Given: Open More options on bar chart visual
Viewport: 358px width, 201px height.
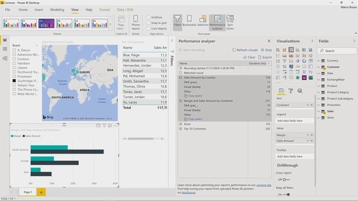Looking at the screenshot, I should (116, 126).
